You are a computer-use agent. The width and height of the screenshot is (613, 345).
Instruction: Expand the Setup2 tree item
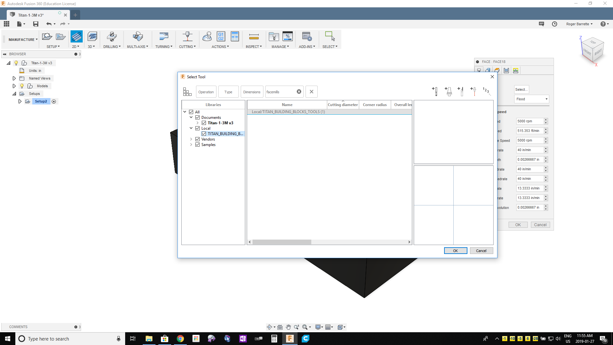20,101
